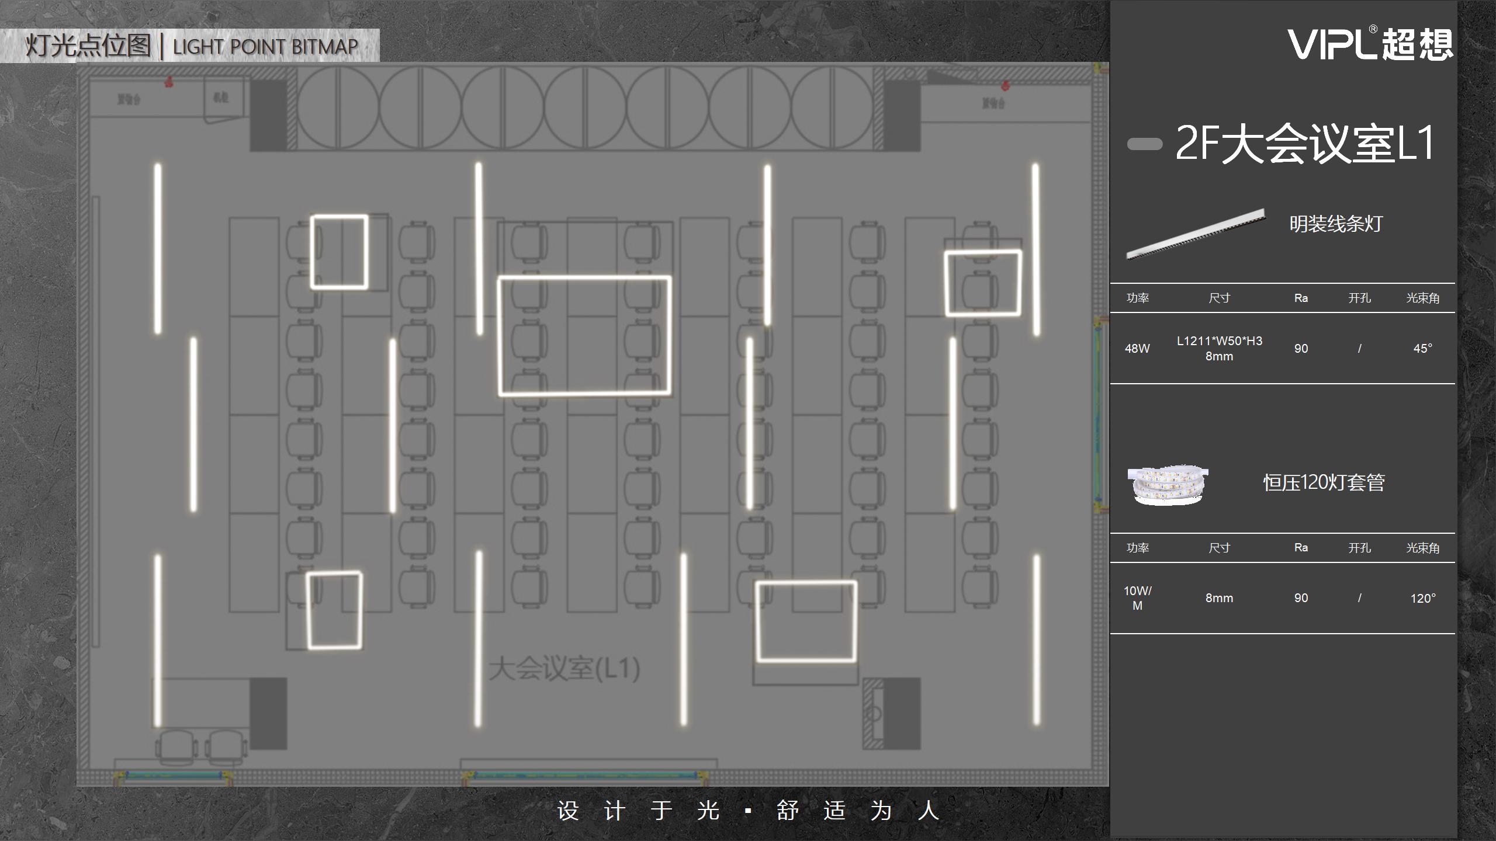Select Ra value 90 in 10W/M row
Viewport: 1496px width, 841px height.
tap(1301, 598)
